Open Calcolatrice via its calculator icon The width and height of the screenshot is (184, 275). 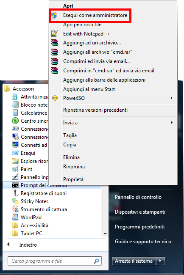15,113
